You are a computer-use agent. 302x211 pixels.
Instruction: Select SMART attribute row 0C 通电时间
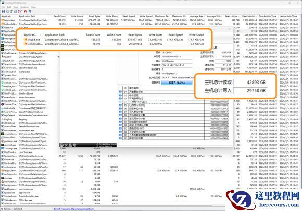pos(173,128)
